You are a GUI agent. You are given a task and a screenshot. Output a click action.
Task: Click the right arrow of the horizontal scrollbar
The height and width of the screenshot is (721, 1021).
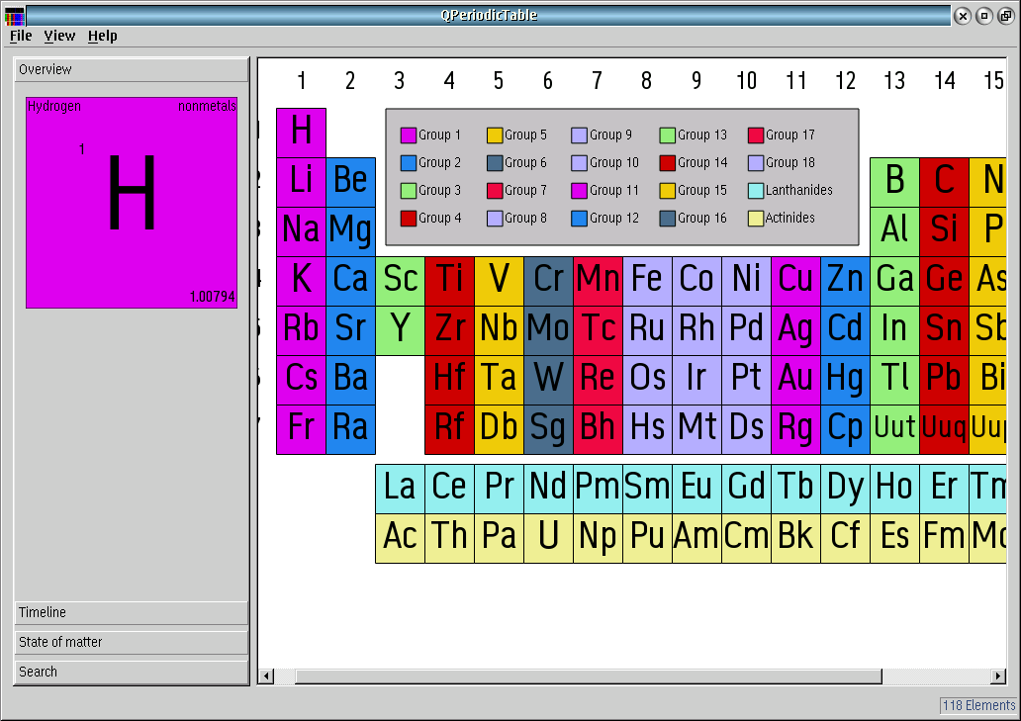(x=1000, y=676)
